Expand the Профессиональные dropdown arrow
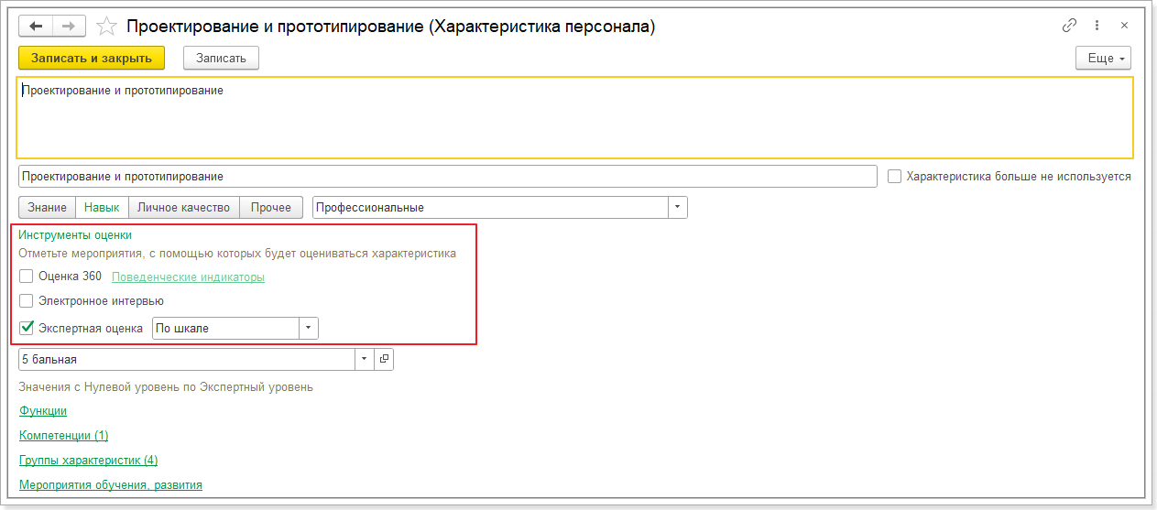Image resolution: width=1157 pixels, height=510 pixels. click(677, 207)
